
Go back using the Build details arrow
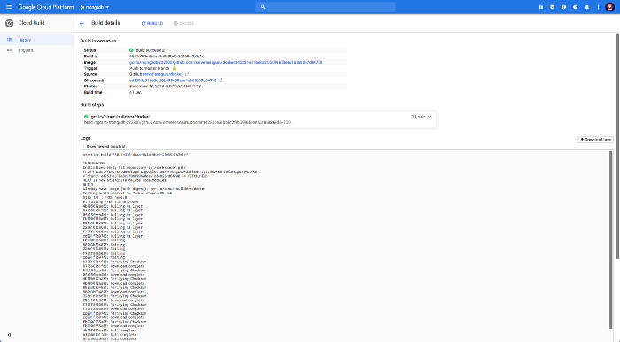[81, 23]
